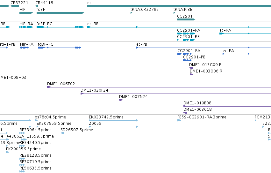Select the EK207859.5prime EST marker
This screenshot has width=271, height=173.
38,127
